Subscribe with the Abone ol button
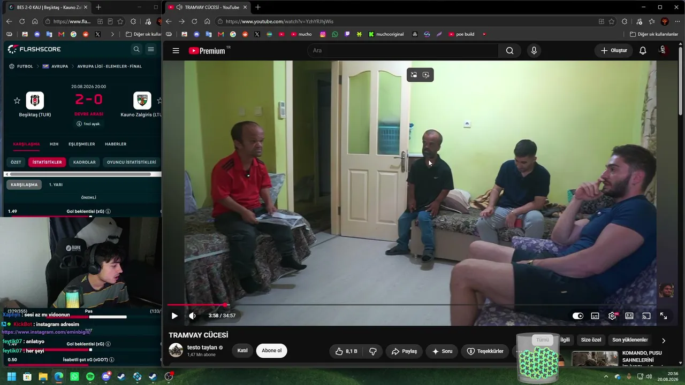The width and height of the screenshot is (685, 385). [271, 351]
